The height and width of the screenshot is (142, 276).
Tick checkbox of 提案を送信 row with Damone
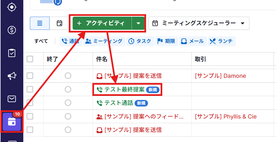[x=30, y=76]
